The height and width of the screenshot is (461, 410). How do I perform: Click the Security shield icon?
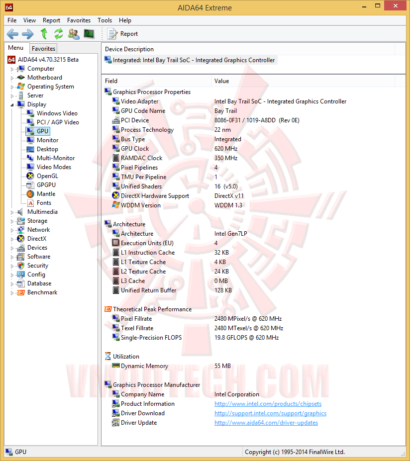[20, 266]
